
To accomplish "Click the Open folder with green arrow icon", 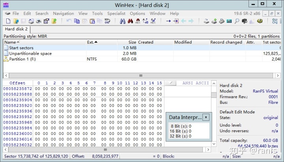I will [x=54, y=21].
